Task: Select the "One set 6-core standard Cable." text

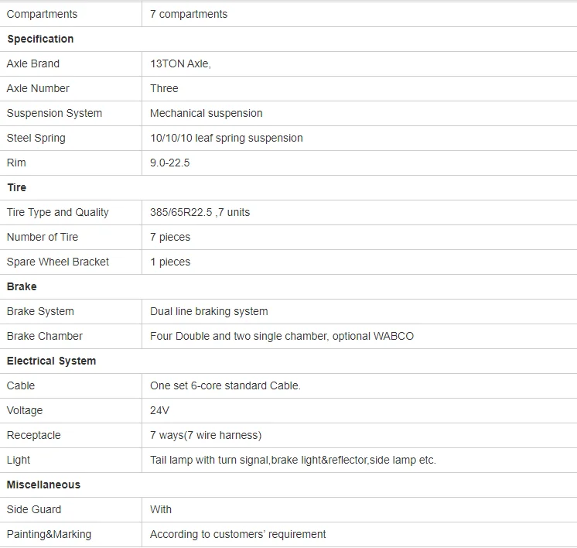Action: point(225,385)
